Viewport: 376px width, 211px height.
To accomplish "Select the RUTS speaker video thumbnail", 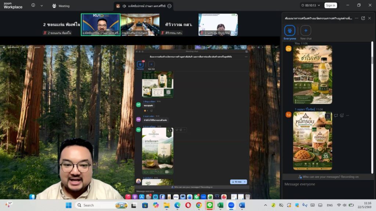I will (x=101, y=25).
